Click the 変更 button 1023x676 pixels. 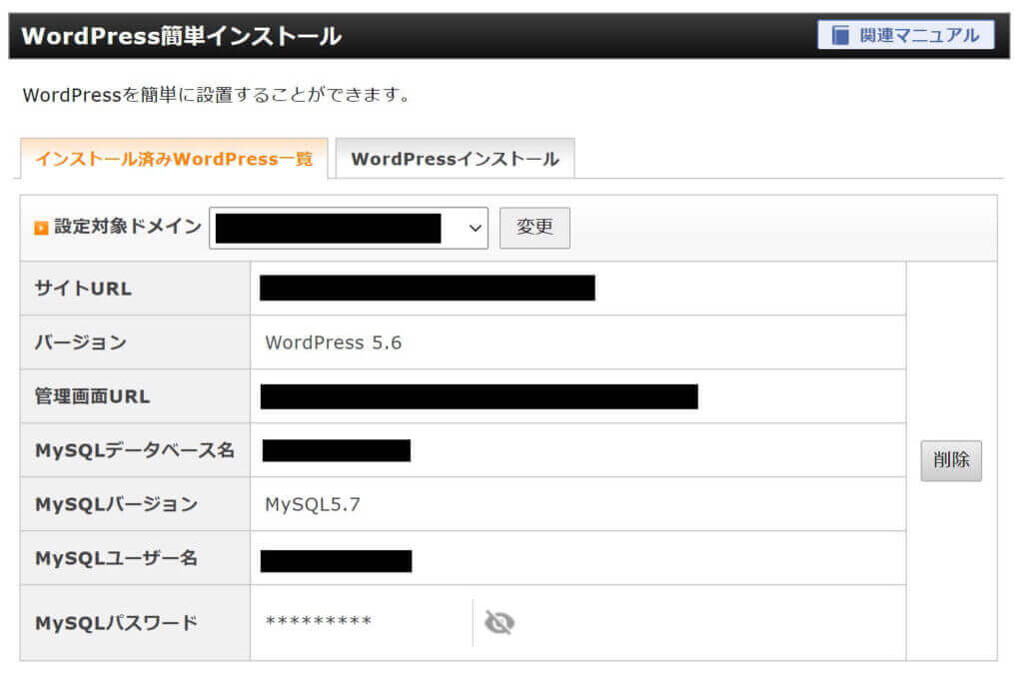coord(534,228)
